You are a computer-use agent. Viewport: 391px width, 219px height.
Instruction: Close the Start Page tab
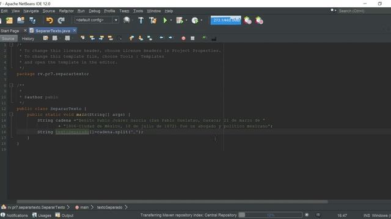[x=25, y=30]
